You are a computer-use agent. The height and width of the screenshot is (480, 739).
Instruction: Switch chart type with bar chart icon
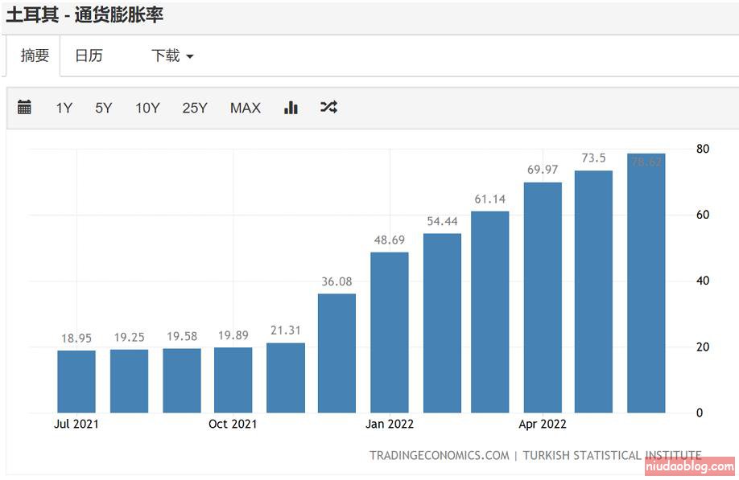pos(291,107)
